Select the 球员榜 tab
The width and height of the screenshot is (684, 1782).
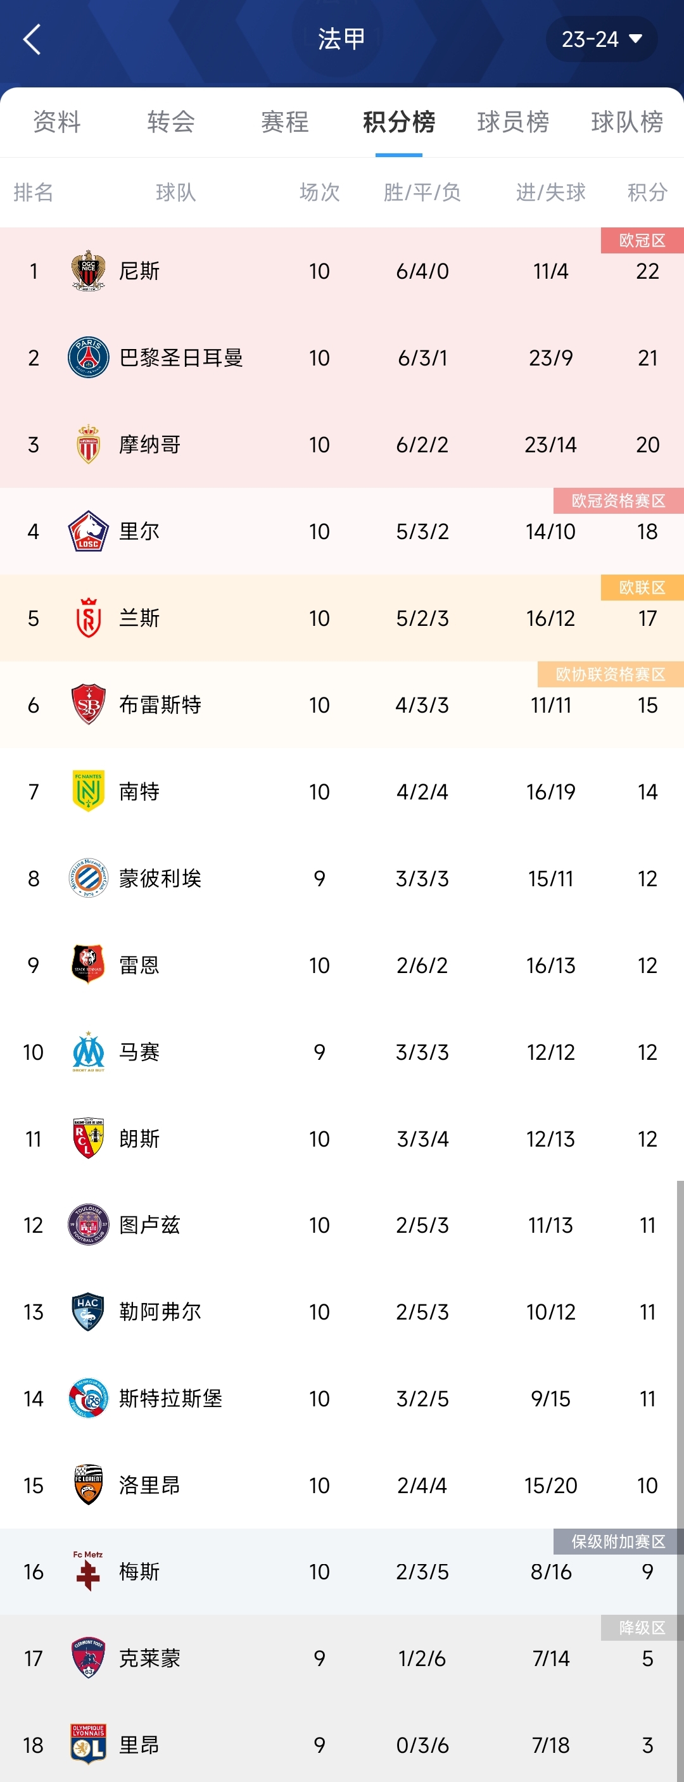[513, 122]
